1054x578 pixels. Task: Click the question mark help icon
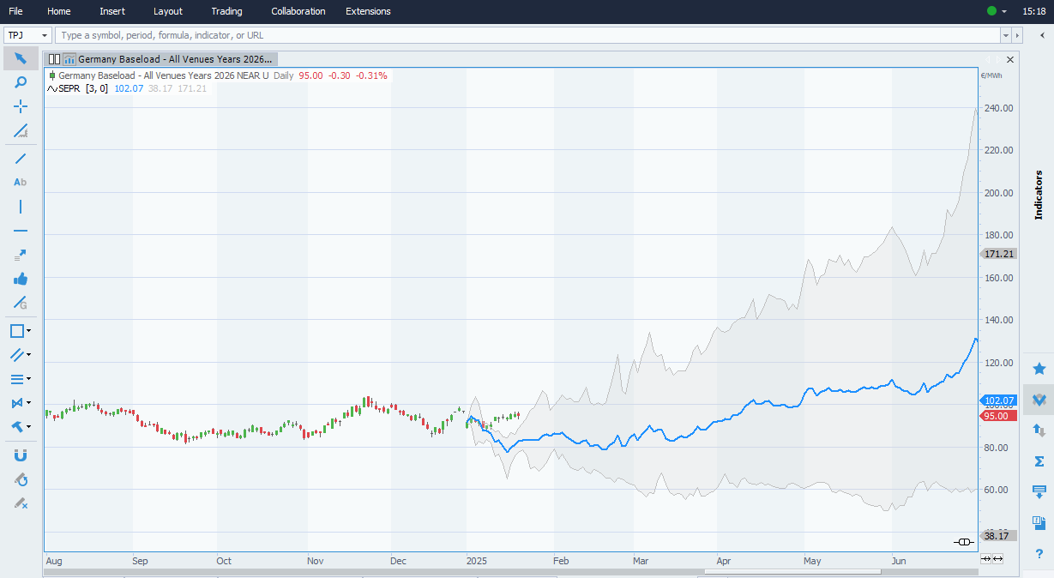[x=1039, y=554]
